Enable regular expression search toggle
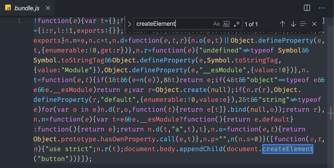334x168 pixels. pyautogui.click(x=237, y=24)
